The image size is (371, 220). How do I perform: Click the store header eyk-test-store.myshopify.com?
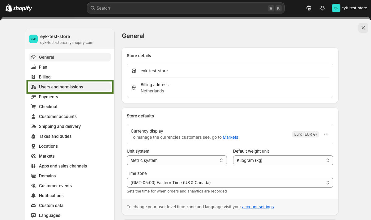(x=70, y=39)
